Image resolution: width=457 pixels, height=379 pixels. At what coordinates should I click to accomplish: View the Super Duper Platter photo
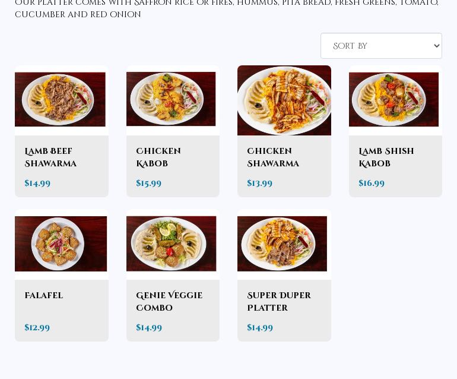pyautogui.click(x=284, y=244)
